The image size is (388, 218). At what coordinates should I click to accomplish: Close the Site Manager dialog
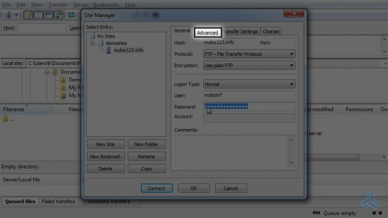pyautogui.click(x=294, y=13)
